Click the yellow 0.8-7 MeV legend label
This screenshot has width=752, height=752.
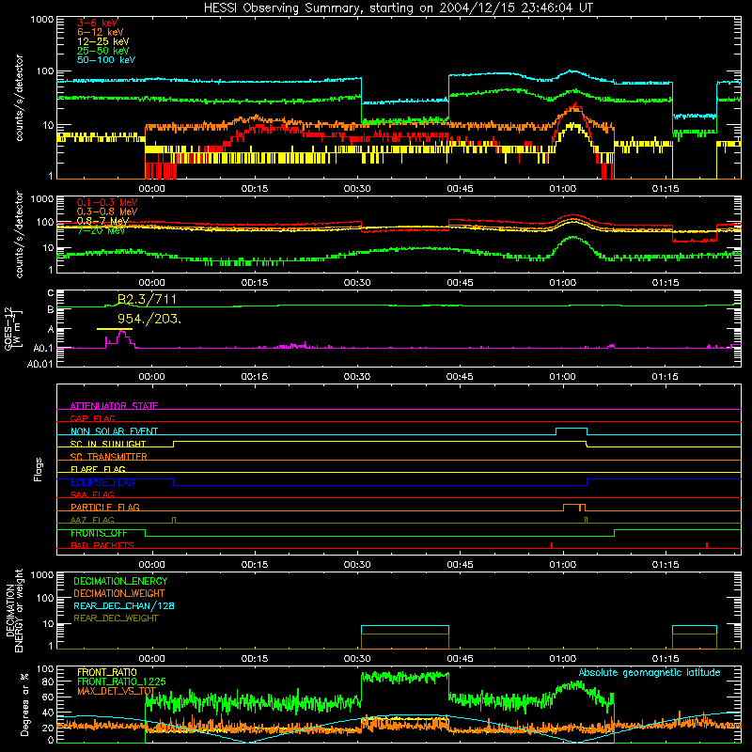coord(102,221)
